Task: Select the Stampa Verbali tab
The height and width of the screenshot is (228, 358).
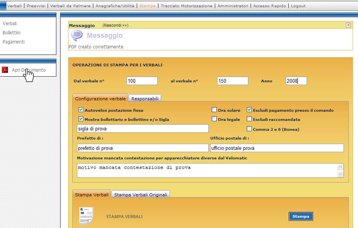Action: (92, 194)
